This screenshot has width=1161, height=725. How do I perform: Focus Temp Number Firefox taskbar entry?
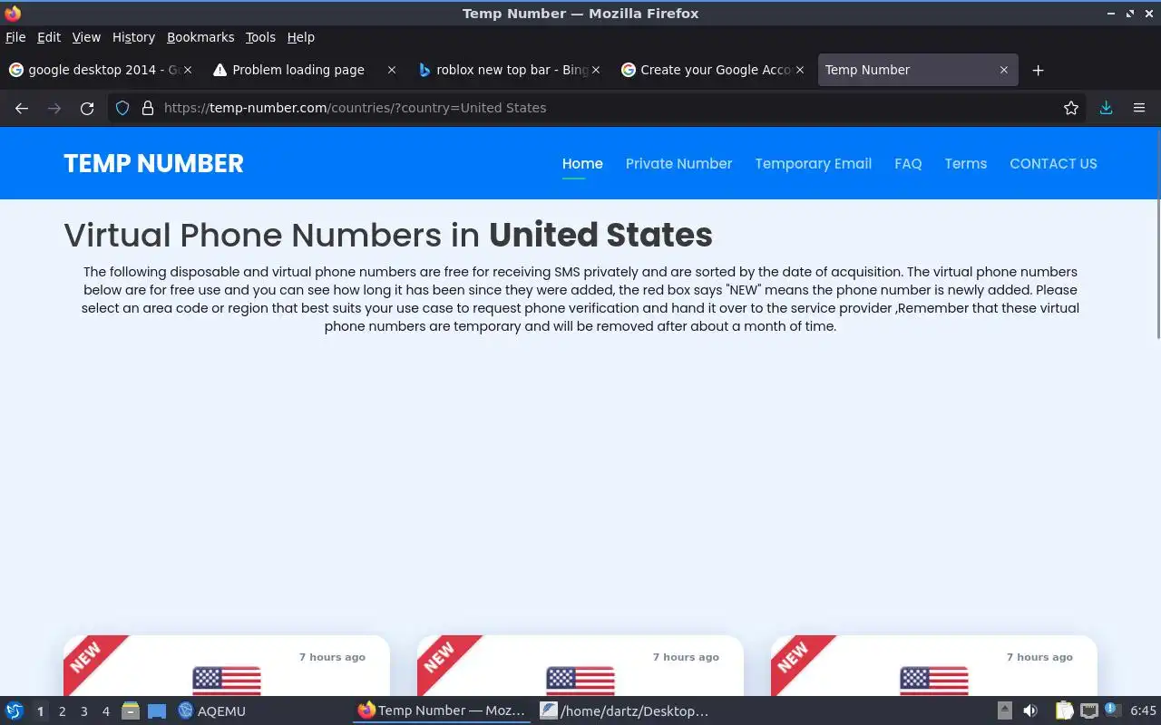pyautogui.click(x=441, y=710)
